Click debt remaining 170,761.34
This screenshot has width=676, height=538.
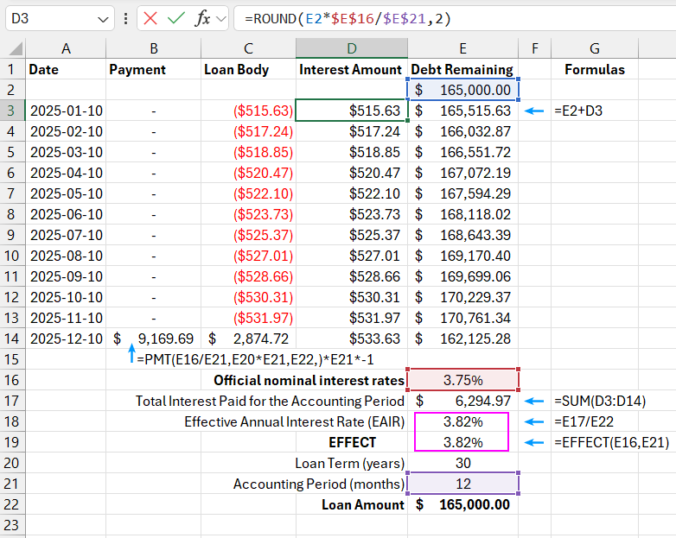462,318
